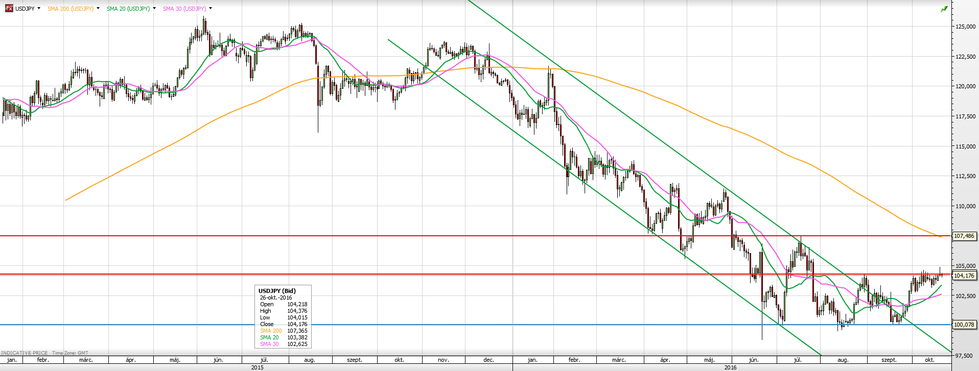The image size is (979, 371).
Task: Select the green SMA 20 (USDJPY) label
Action: 128,9
